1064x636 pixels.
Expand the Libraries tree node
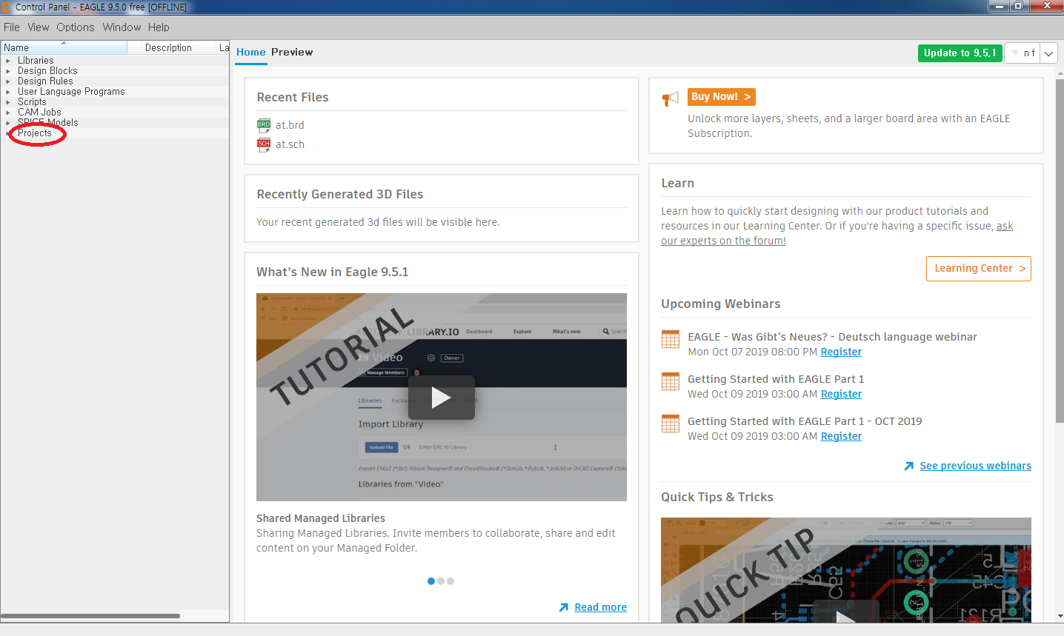click(8, 61)
